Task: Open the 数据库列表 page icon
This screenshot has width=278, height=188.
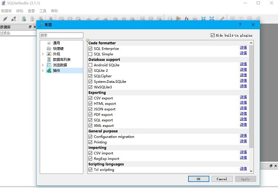Action: 49,60
